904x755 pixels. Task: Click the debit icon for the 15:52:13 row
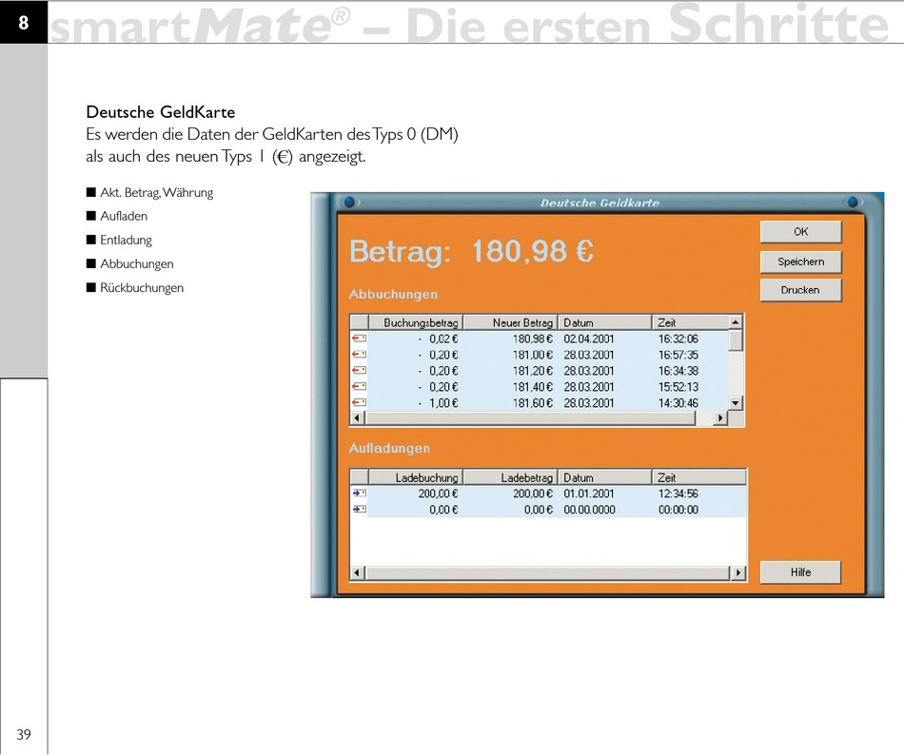pyautogui.click(x=359, y=387)
